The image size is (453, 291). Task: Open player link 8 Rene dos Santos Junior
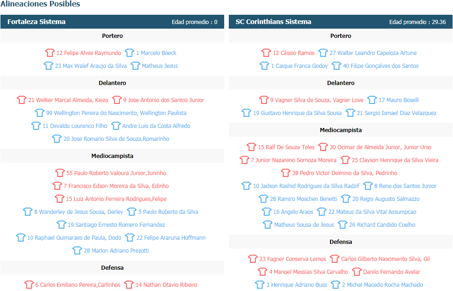(x=405, y=186)
